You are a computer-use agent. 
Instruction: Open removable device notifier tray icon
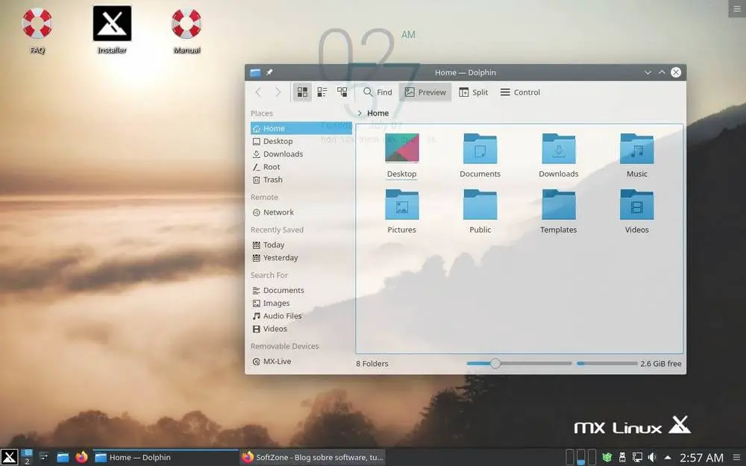click(622, 458)
